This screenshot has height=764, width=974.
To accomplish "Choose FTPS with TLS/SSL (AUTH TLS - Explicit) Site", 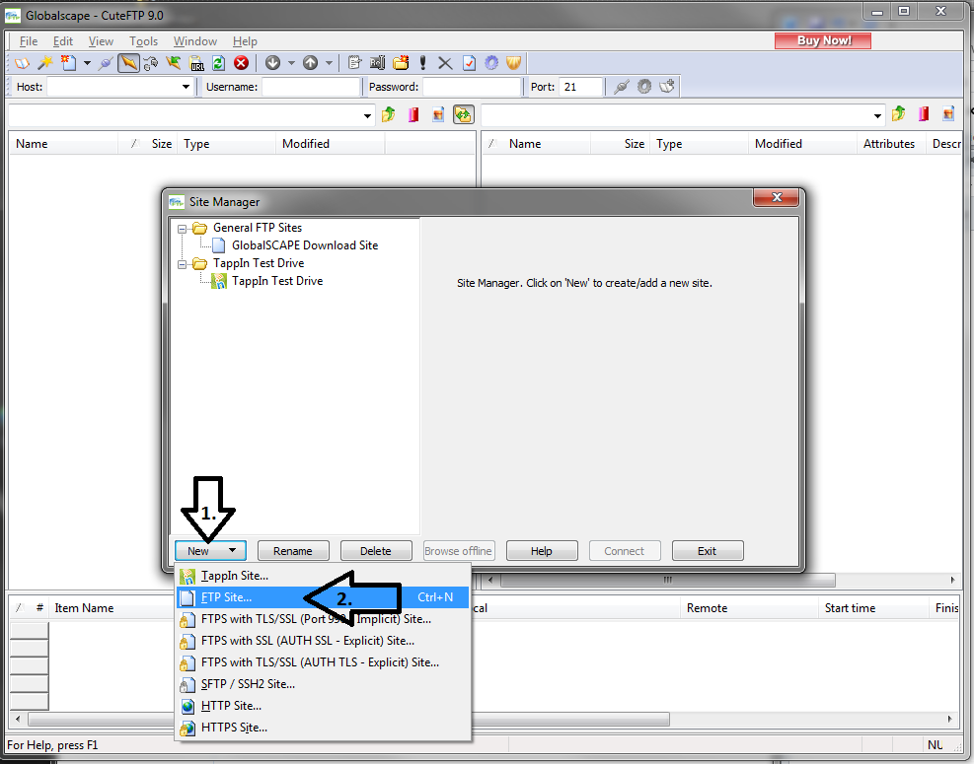I will pyautogui.click(x=323, y=662).
